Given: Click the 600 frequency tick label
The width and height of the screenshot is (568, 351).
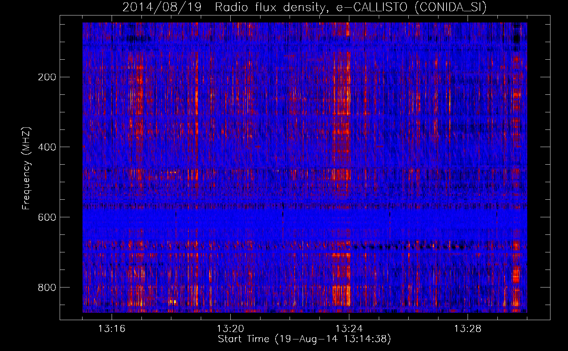Looking at the screenshot, I should coord(47,217).
